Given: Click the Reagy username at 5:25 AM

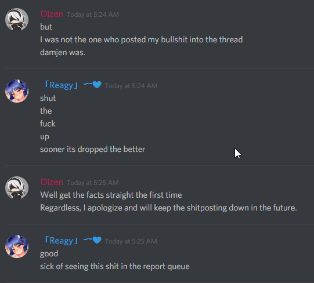Looking at the screenshot, I should click(x=61, y=241).
